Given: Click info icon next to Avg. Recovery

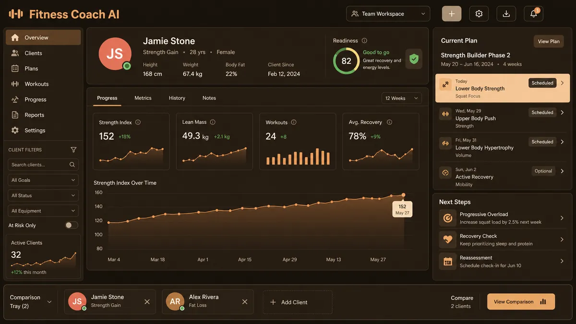Looking at the screenshot, I should [x=388, y=122].
